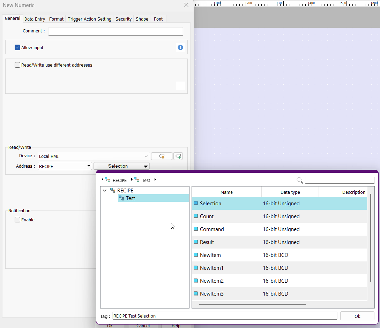
Task: Click the tag settings button beside Device
Action: click(162, 156)
